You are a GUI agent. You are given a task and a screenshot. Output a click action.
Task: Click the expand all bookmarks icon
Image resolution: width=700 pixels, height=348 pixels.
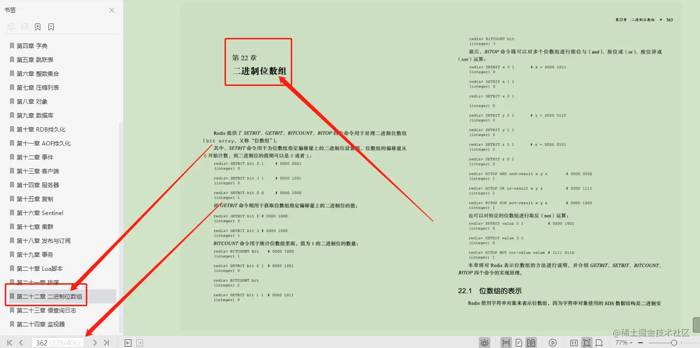tap(11, 27)
